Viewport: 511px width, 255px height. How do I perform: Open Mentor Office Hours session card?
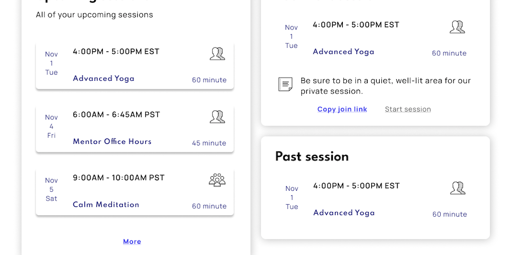[135, 128]
